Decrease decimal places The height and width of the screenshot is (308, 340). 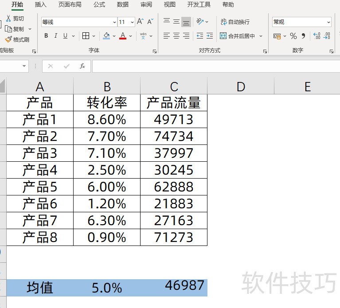(327, 36)
